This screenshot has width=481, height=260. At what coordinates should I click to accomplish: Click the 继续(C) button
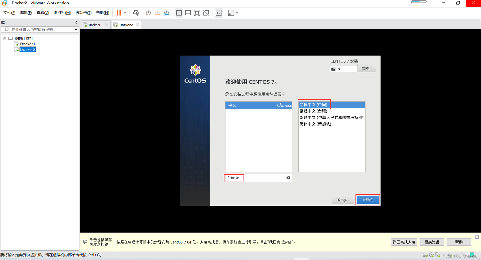click(x=368, y=200)
